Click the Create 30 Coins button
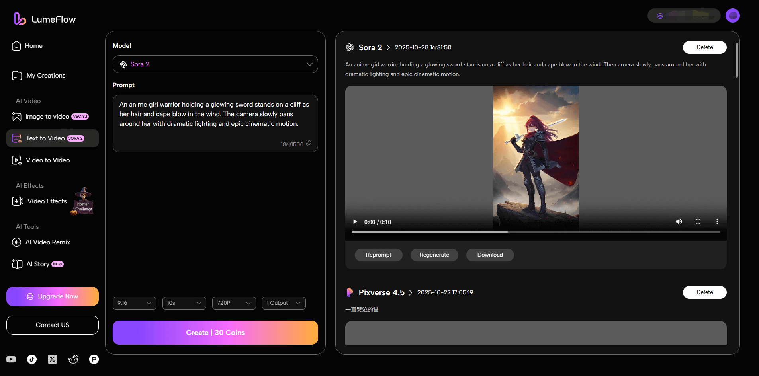Screen dimensions: 759x376 [x=215, y=332]
